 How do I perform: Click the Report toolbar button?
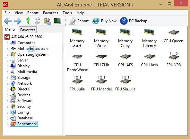point(79,21)
